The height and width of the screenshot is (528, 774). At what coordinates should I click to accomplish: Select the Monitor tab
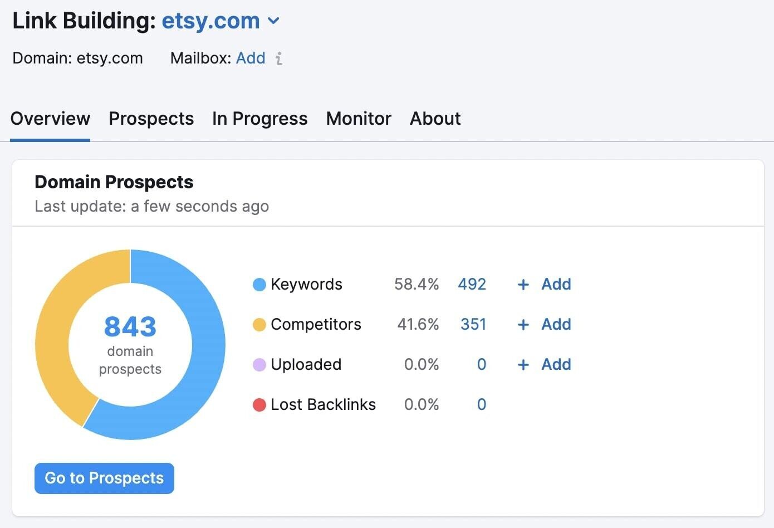pyautogui.click(x=359, y=119)
